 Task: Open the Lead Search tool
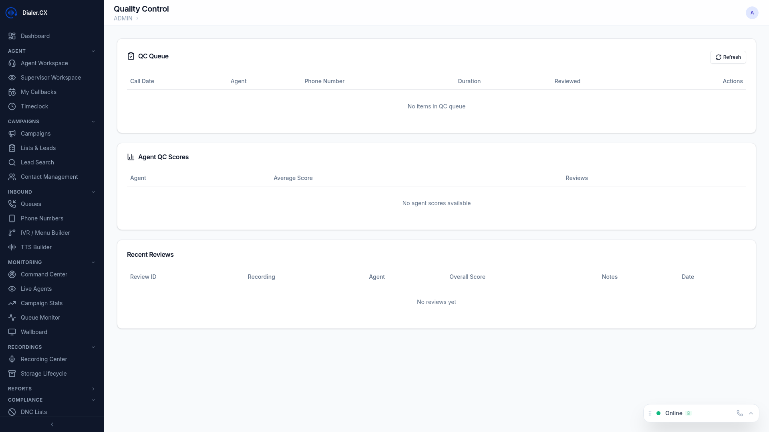(38, 162)
